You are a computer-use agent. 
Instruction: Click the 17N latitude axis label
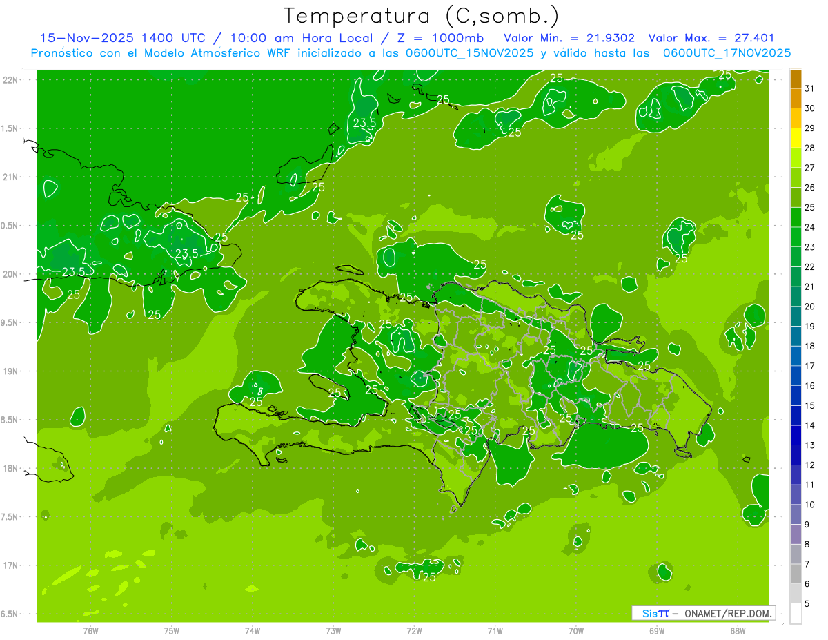click(x=12, y=565)
